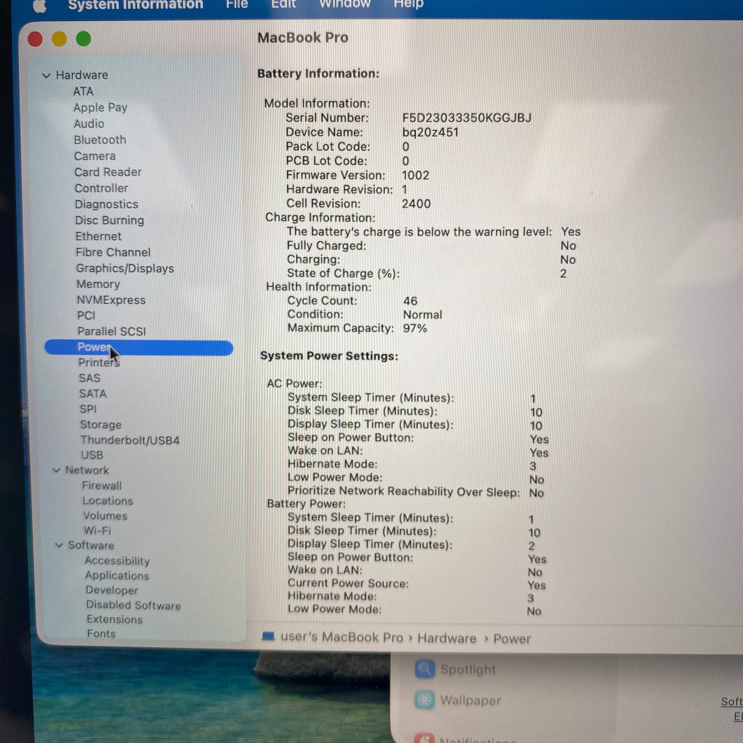The height and width of the screenshot is (743, 743).
Task: Select Developer under Software
Action: tap(112, 590)
